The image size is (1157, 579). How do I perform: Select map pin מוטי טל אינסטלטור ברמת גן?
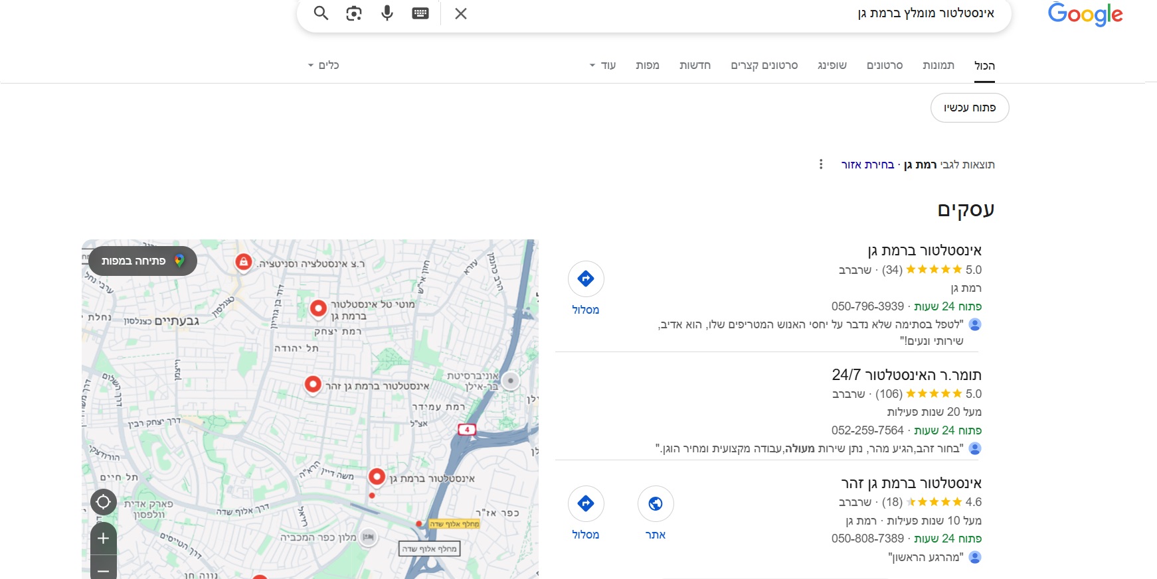(x=318, y=308)
